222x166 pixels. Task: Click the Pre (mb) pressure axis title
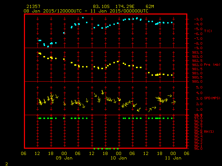click(x=212, y=65)
